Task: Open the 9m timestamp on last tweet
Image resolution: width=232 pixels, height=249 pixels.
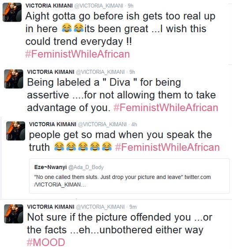Action: [133, 207]
